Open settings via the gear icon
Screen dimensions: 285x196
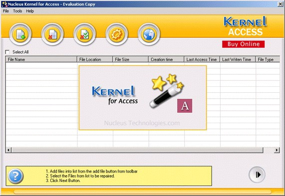click(x=117, y=34)
